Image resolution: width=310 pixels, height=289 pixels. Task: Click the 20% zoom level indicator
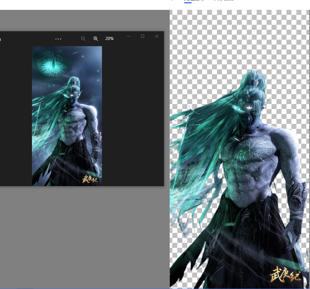pos(109,38)
